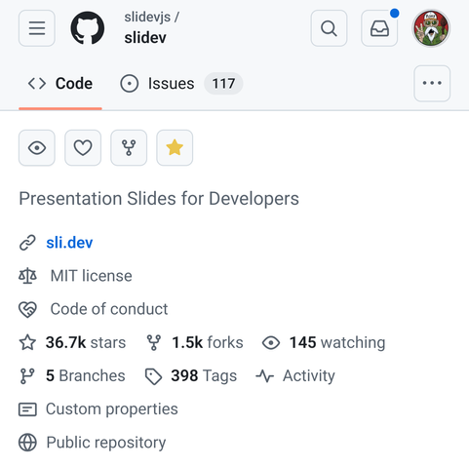Screen dimensions: 469x467
Task: Open the Code of conduct link
Action: pyautogui.click(x=109, y=309)
